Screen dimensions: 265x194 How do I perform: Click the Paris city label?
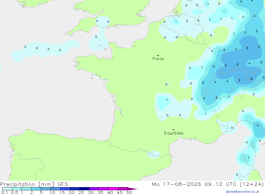[x=158, y=59]
